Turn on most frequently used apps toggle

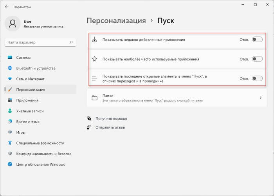[257, 59]
